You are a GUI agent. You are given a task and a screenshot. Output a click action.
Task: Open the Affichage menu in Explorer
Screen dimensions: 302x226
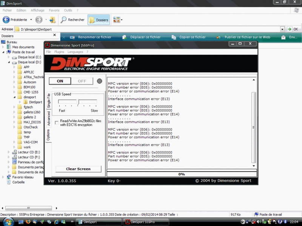pyautogui.click(x=37, y=11)
